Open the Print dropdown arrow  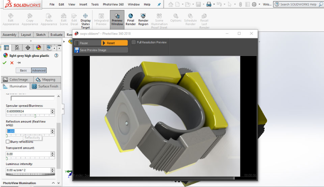[x=214, y=4]
